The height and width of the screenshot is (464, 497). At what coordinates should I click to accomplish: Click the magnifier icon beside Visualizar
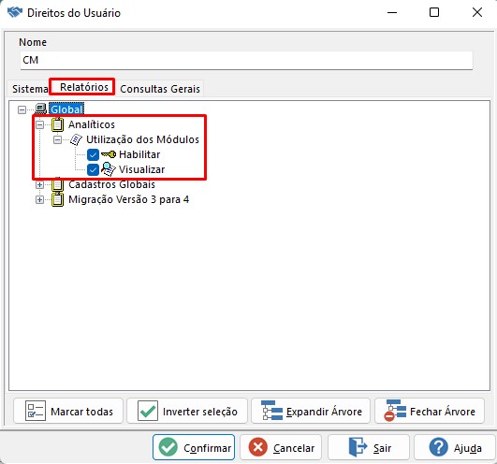tap(109, 169)
